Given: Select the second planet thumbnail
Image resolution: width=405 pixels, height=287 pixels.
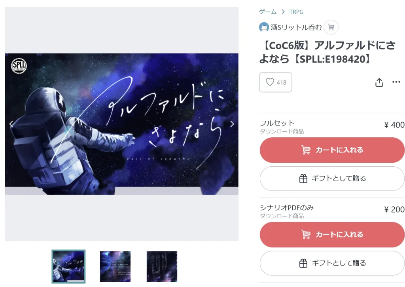Looking at the screenshot, I should click(115, 266).
